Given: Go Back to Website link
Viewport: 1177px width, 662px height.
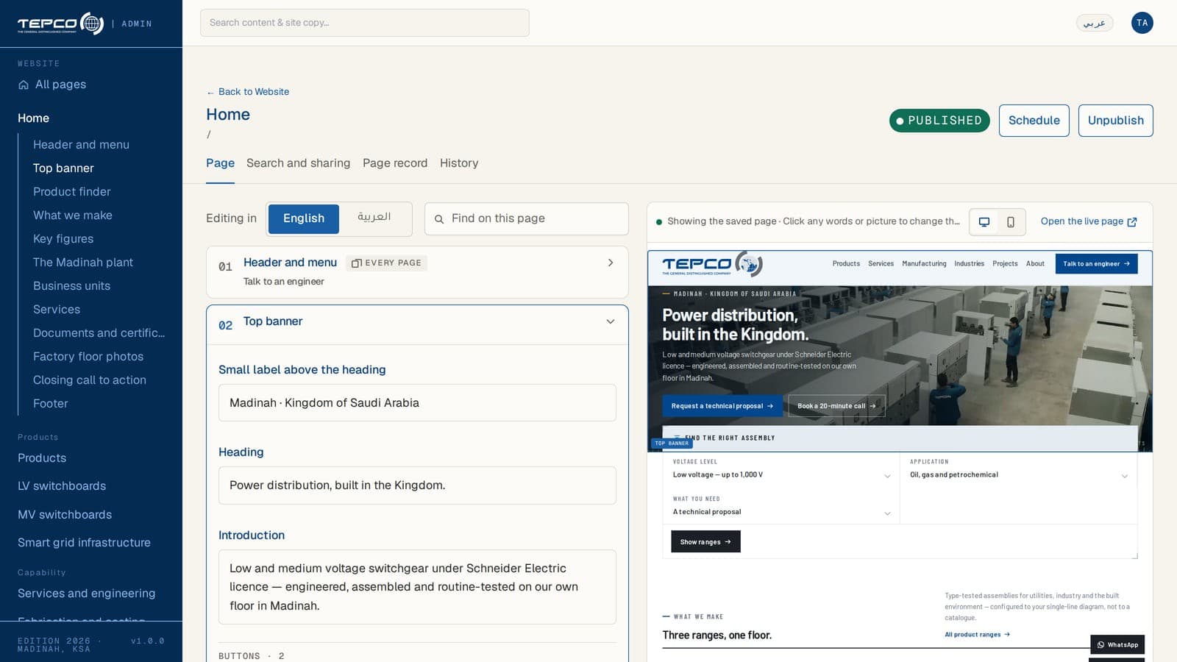Looking at the screenshot, I should pos(248,92).
